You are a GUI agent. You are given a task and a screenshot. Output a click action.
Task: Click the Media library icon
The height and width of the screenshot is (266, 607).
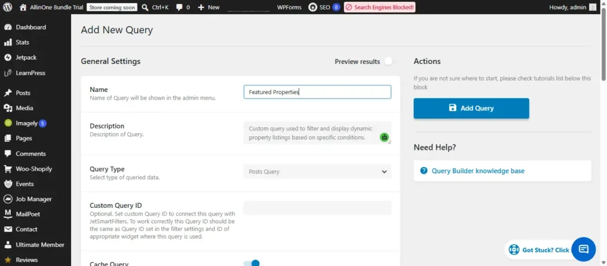[8, 108]
